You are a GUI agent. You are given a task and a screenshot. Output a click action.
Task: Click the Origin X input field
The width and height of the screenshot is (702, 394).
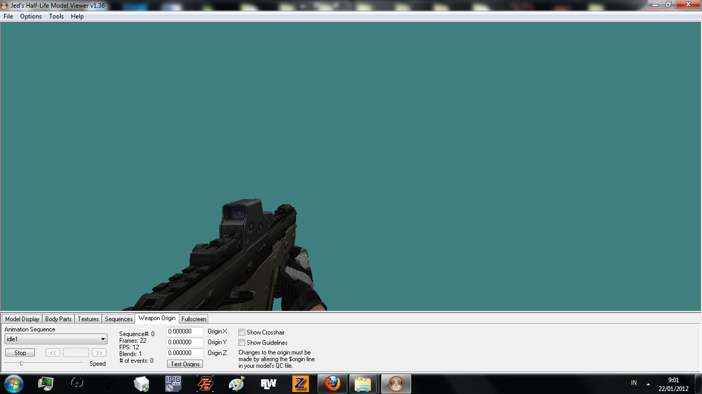[x=185, y=331]
